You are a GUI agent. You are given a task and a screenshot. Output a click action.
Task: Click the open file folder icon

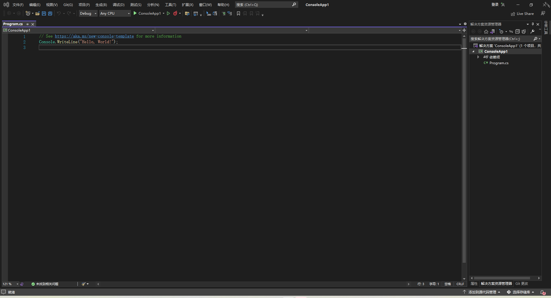point(38,13)
